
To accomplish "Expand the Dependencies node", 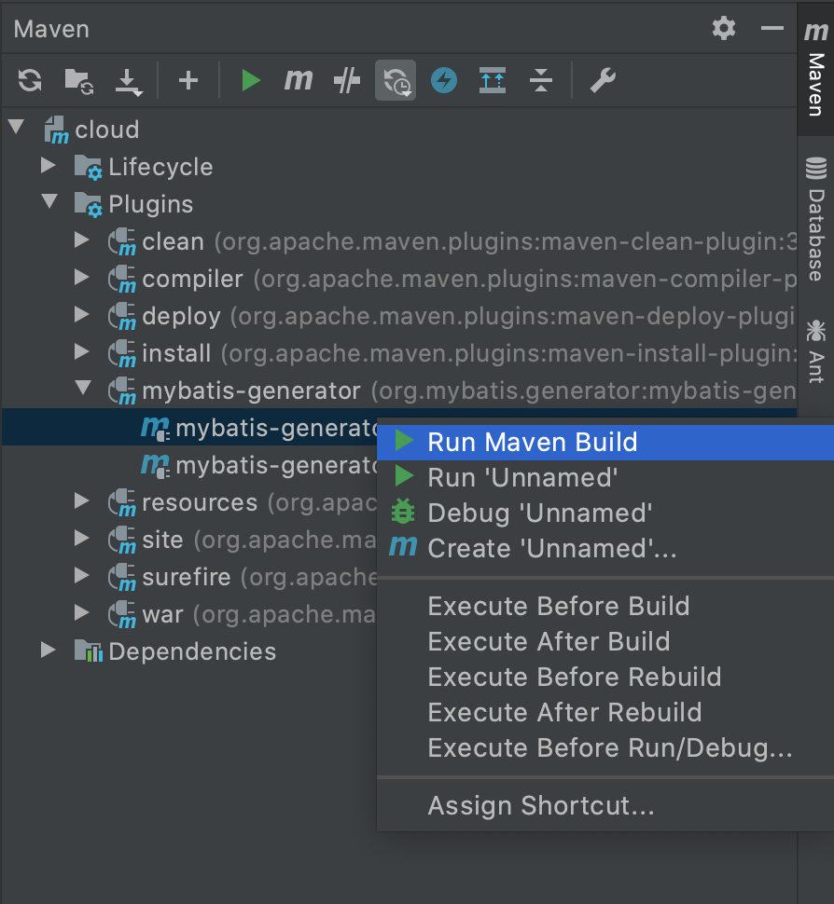I will 49,651.
